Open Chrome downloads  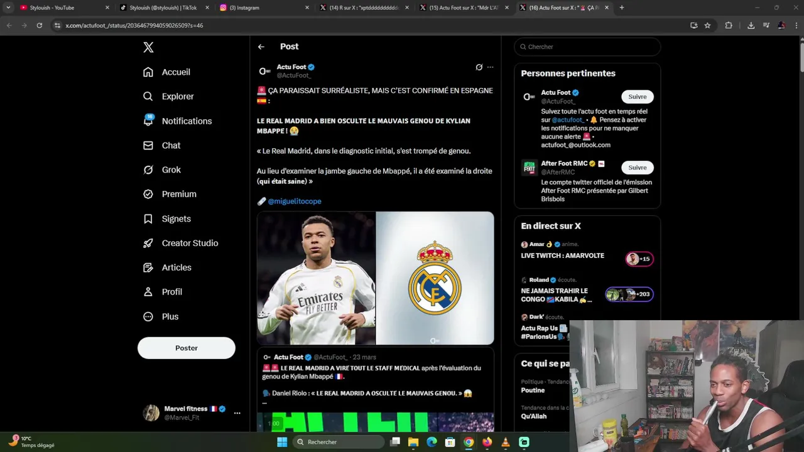click(751, 26)
